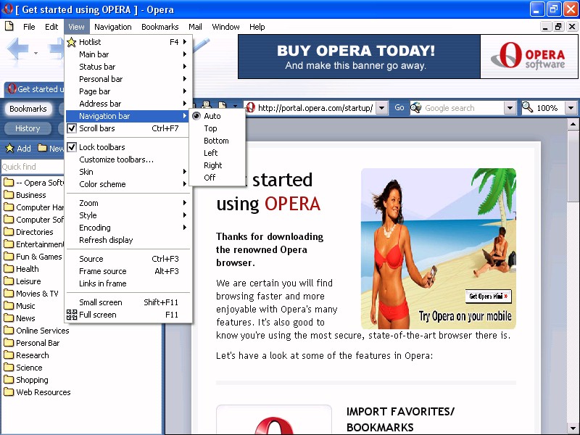
Task: Select the Bottom radio option
Action: [x=216, y=141]
